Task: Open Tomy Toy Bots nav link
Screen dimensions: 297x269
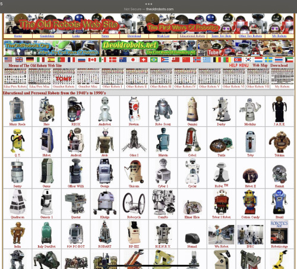Action: pyautogui.click(x=221, y=36)
